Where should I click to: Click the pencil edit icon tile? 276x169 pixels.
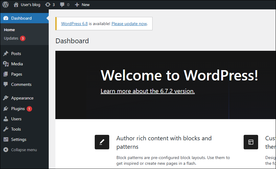coord(102,142)
